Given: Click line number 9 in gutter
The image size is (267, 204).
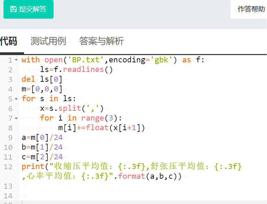Looking at the screenshot, I should pyautogui.click(x=10, y=138).
